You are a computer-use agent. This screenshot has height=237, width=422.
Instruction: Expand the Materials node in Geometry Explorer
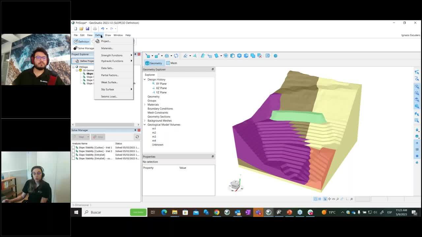coord(144,105)
